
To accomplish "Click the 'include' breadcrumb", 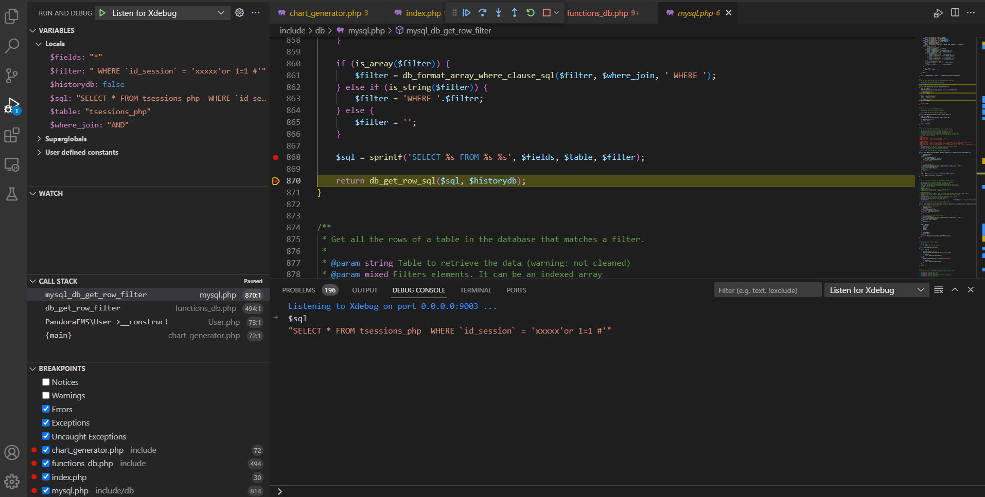I will [x=292, y=31].
